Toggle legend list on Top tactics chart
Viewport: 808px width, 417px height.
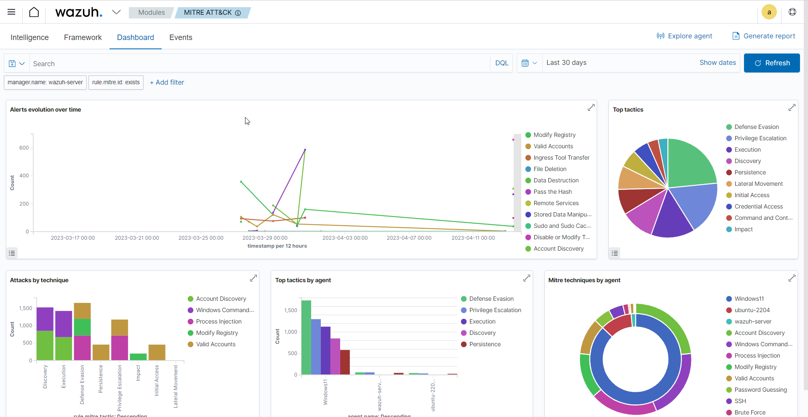[x=615, y=253]
